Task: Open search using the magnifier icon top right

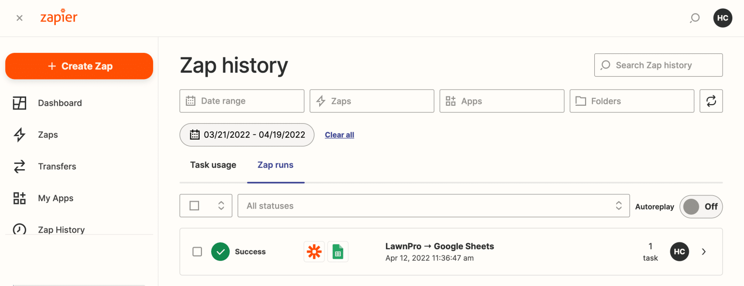Action: click(x=695, y=18)
